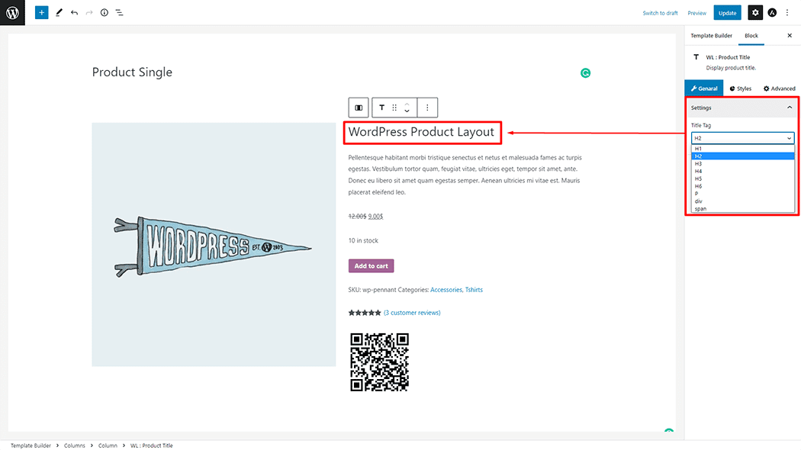Toggle the settings gear sidebar
The width and height of the screenshot is (801, 450).
755,13
